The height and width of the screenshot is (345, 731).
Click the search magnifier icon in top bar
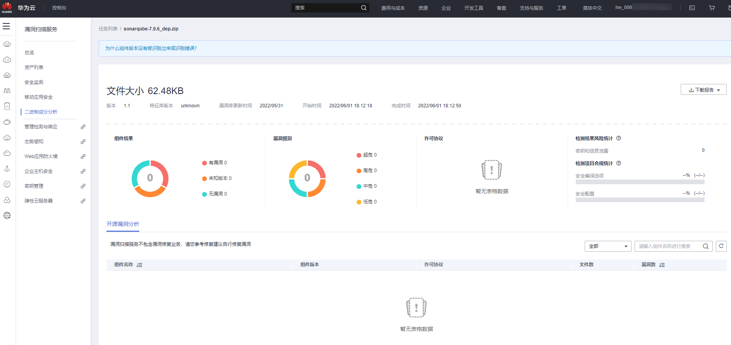(x=364, y=8)
